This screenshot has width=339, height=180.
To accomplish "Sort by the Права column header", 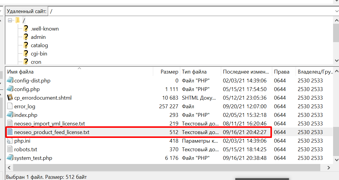I will click(x=284, y=72).
